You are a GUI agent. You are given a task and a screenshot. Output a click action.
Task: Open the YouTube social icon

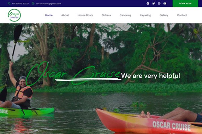[x=165, y=3]
